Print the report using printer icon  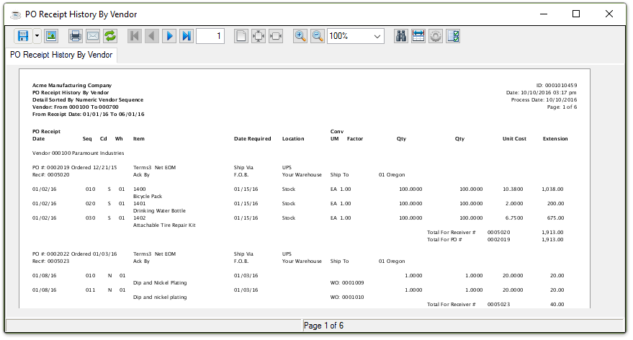[x=75, y=36]
